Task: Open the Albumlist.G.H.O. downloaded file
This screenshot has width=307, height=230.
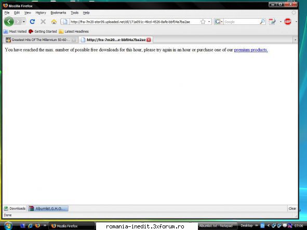Action: tap(48, 209)
